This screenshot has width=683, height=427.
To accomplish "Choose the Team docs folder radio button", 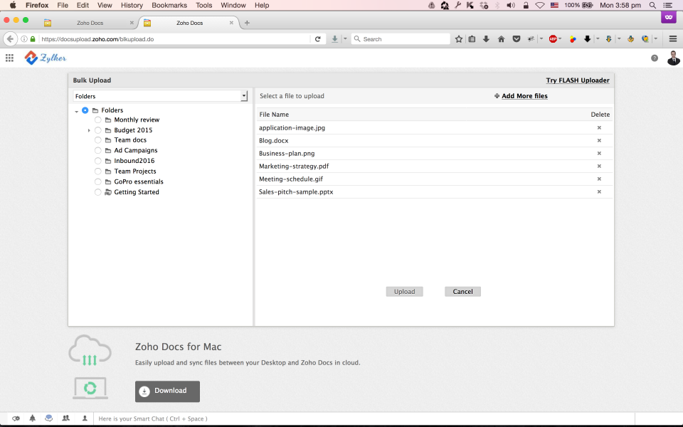I will [97, 140].
